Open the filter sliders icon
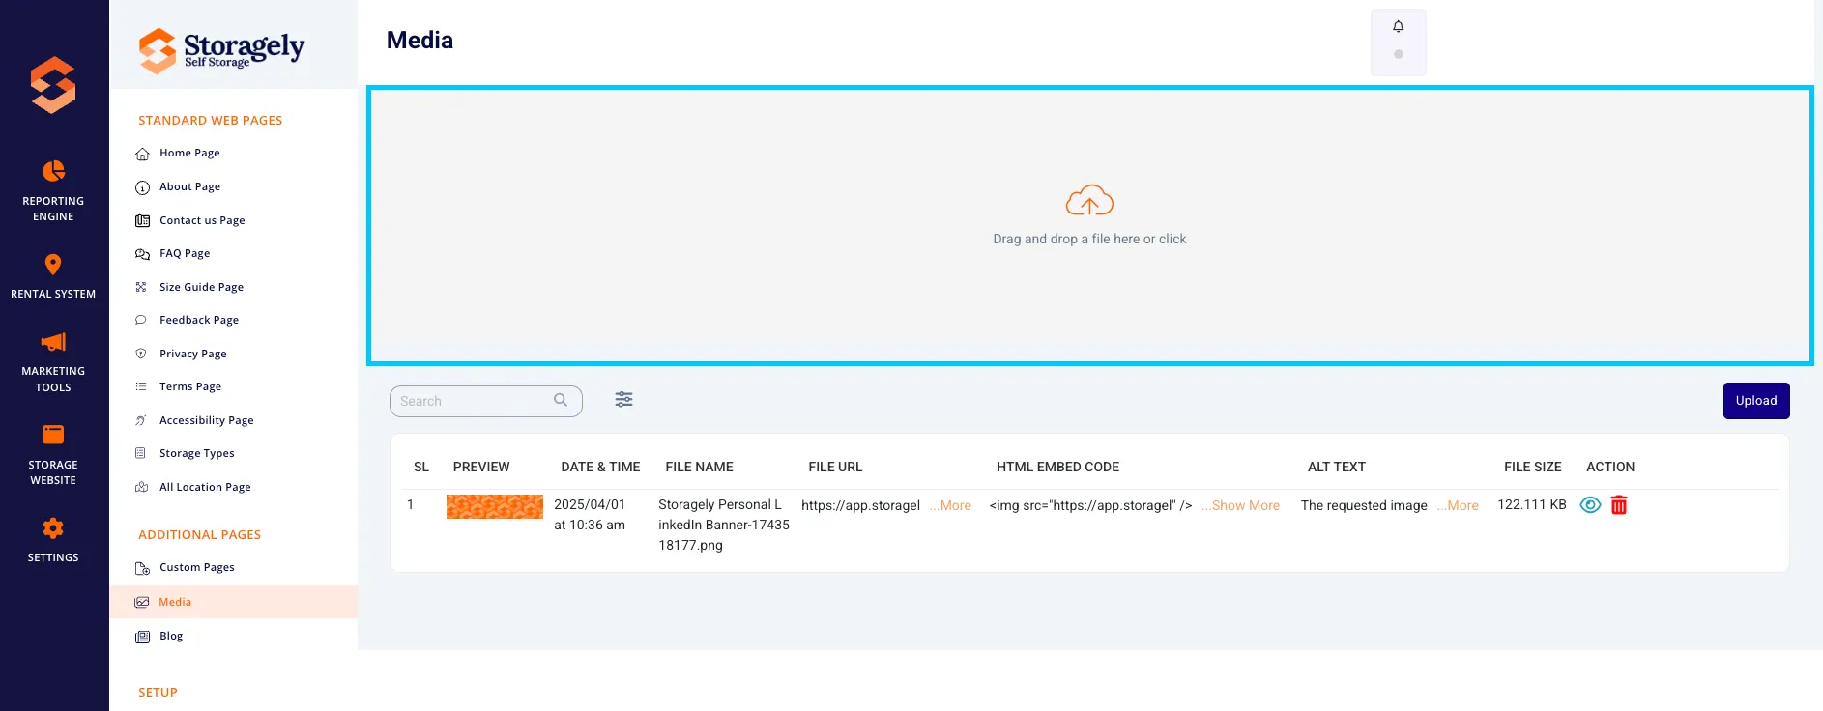This screenshot has height=711, width=1823. [624, 399]
